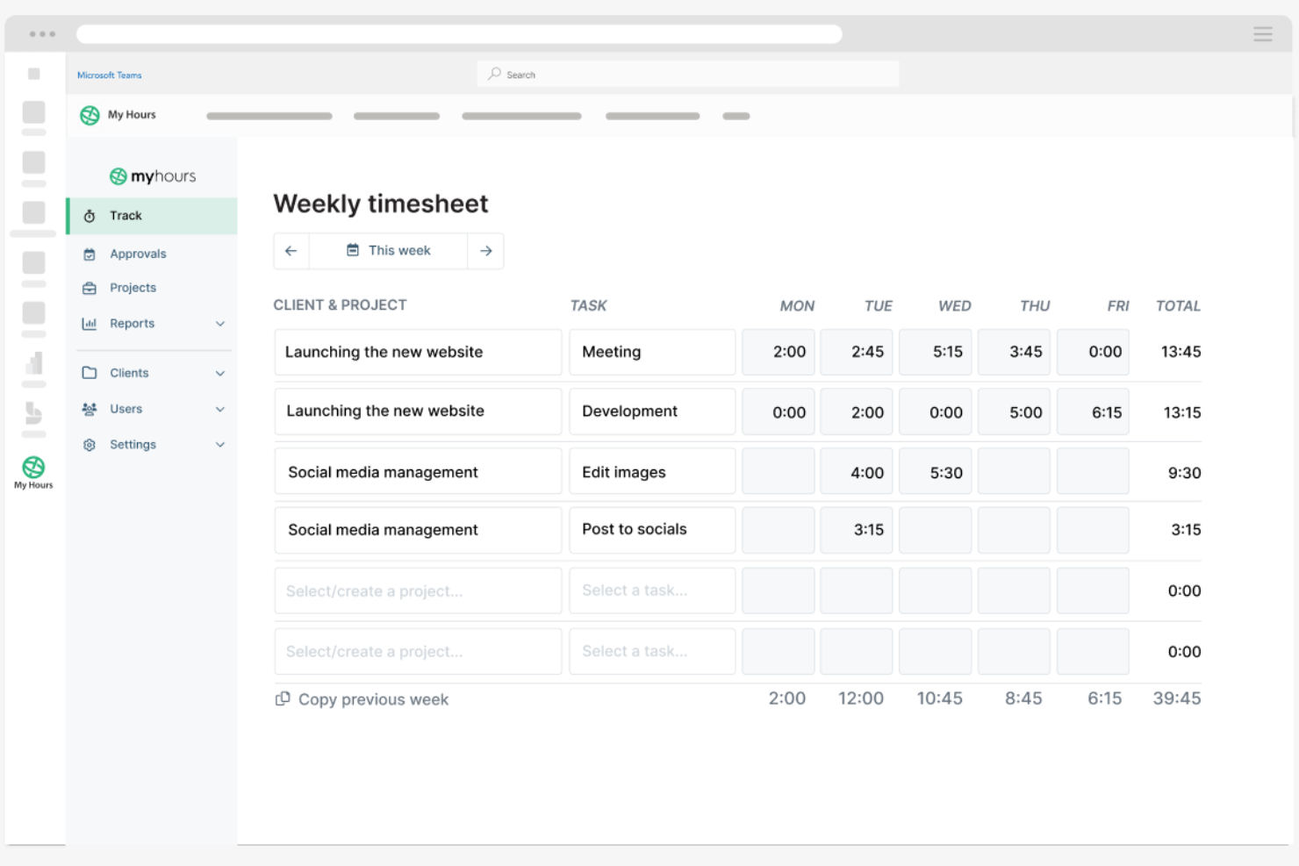The image size is (1299, 866).
Task: Go to next week with the arrow
Action: coord(485,250)
